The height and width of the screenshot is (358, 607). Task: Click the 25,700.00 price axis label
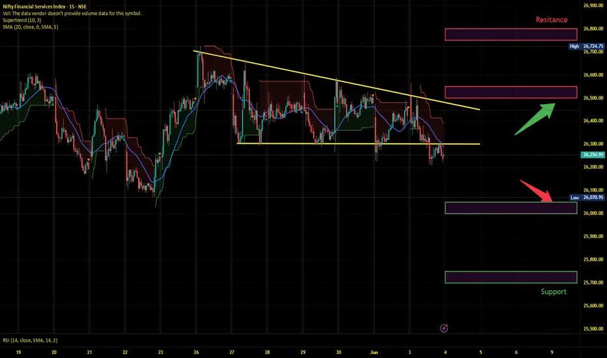click(593, 282)
